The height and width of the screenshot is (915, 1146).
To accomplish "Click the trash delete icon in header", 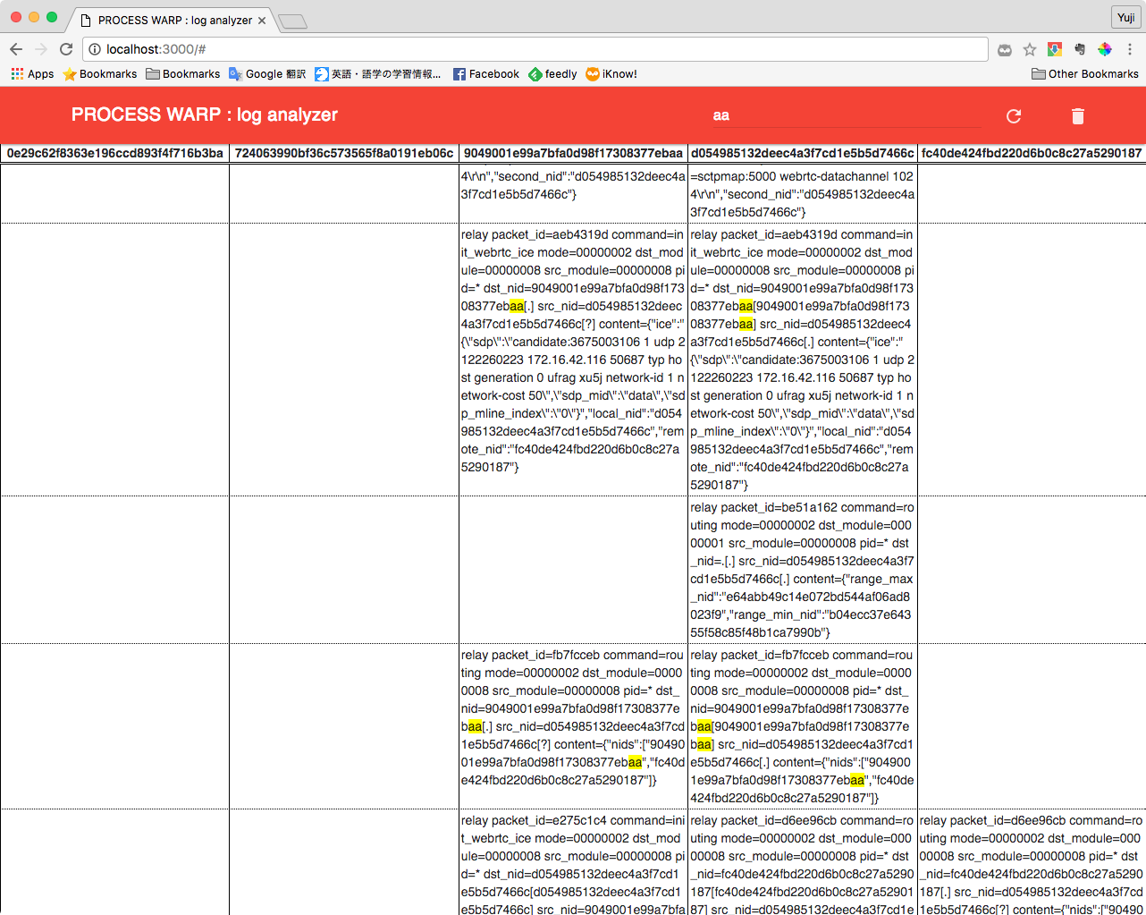I will (1078, 116).
